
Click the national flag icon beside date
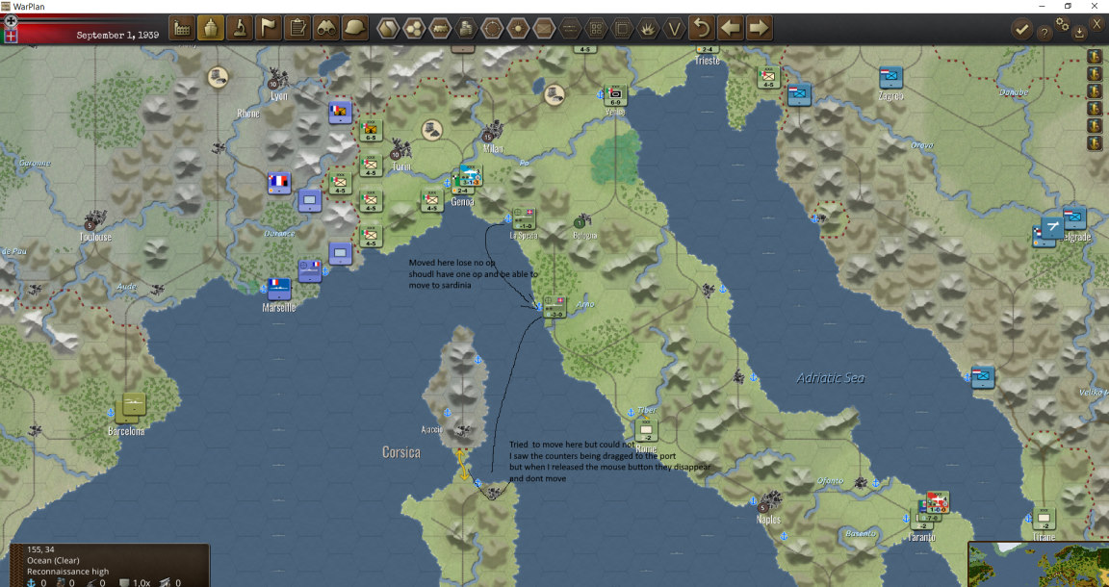pyautogui.click(x=11, y=36)
